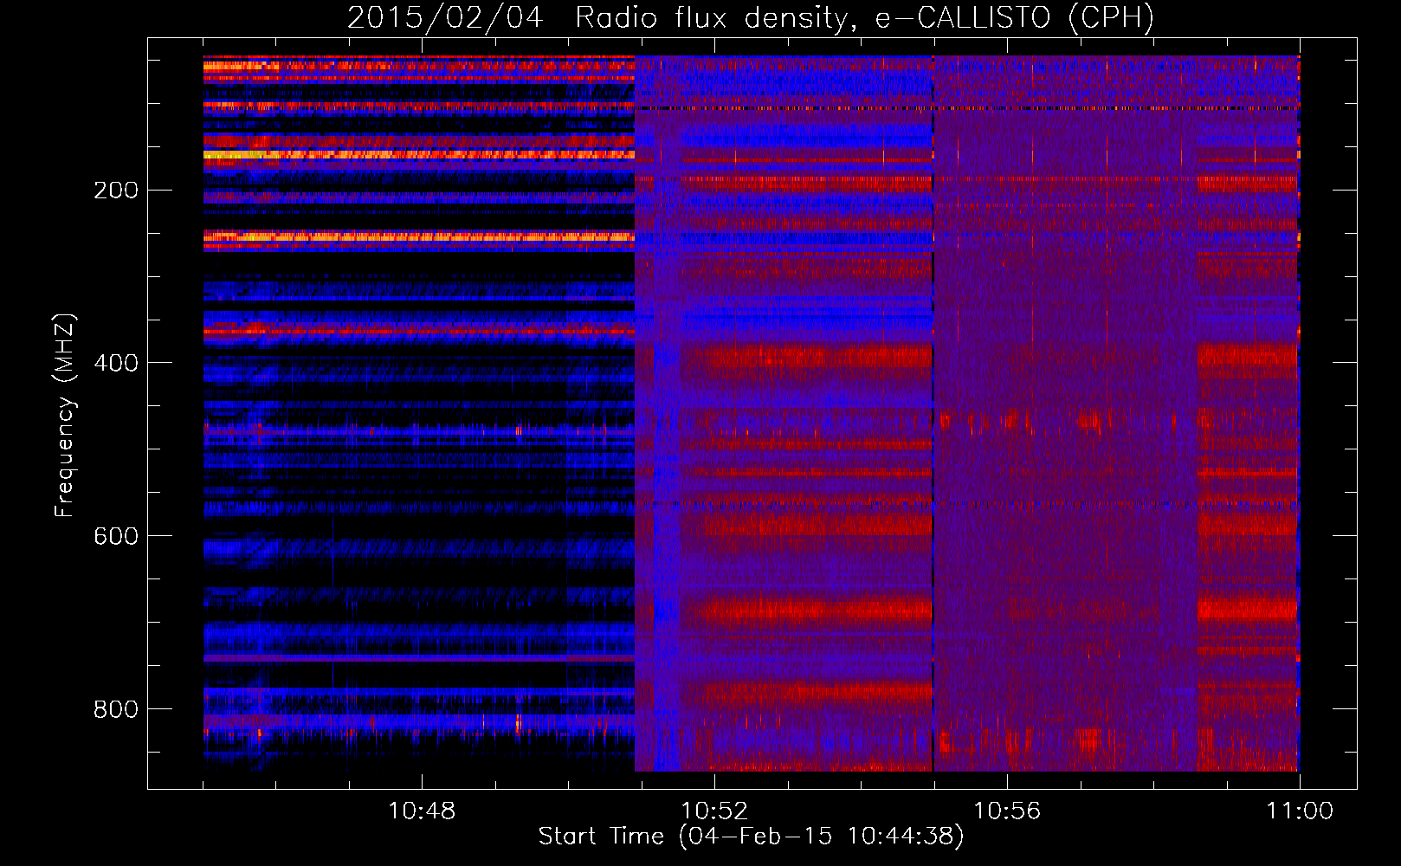The width and height of the screenshot is (1401, 866).
Task: Click the 200 frequency tick label
Action: pos(116,191)
